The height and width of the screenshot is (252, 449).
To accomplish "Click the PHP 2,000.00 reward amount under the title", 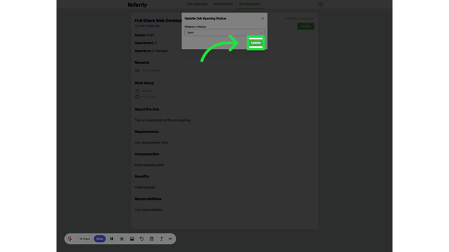I will tap(149, 26).
